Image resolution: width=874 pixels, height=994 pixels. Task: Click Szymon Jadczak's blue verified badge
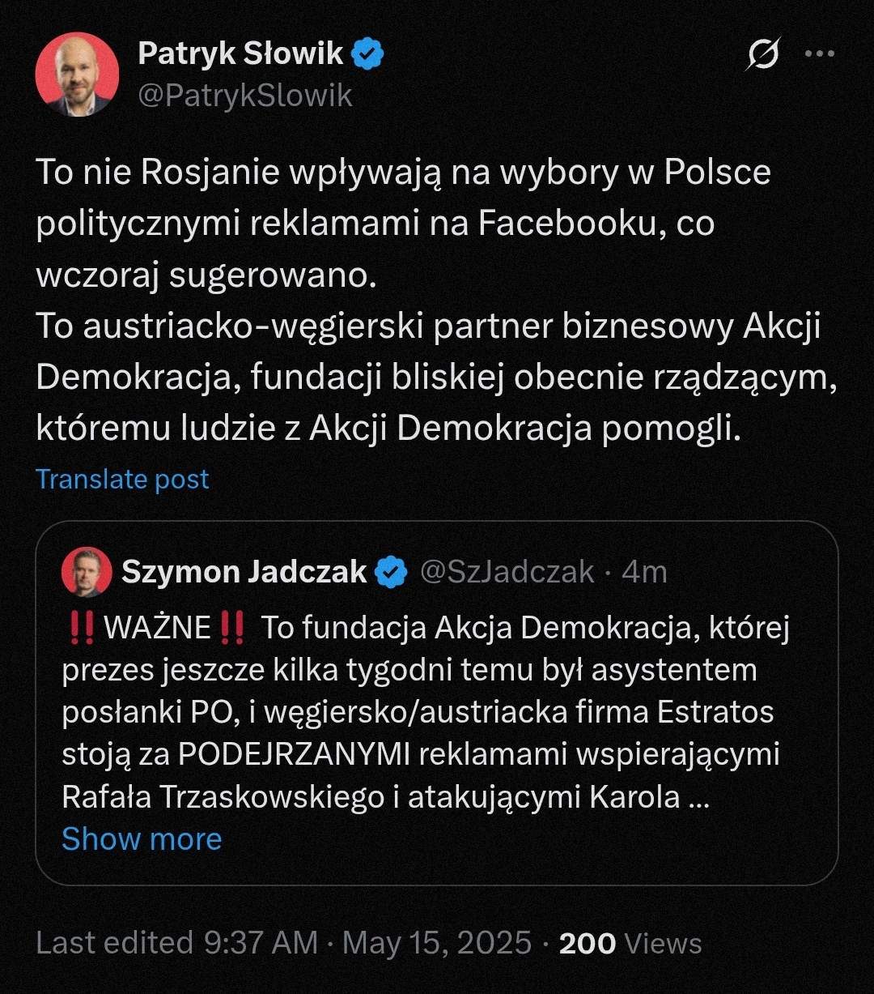[393, 572]
